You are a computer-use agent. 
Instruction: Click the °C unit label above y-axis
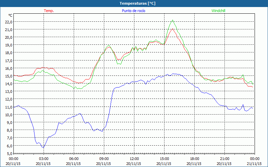coord(10,15)
